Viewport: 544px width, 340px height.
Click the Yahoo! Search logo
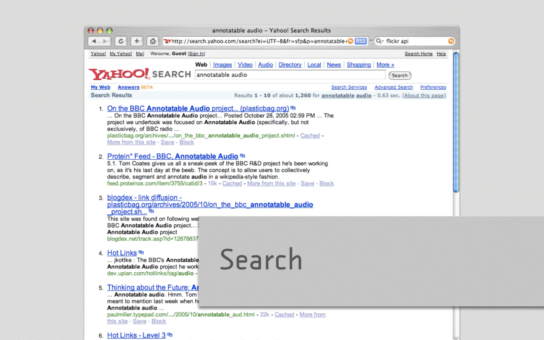[140, 74]
